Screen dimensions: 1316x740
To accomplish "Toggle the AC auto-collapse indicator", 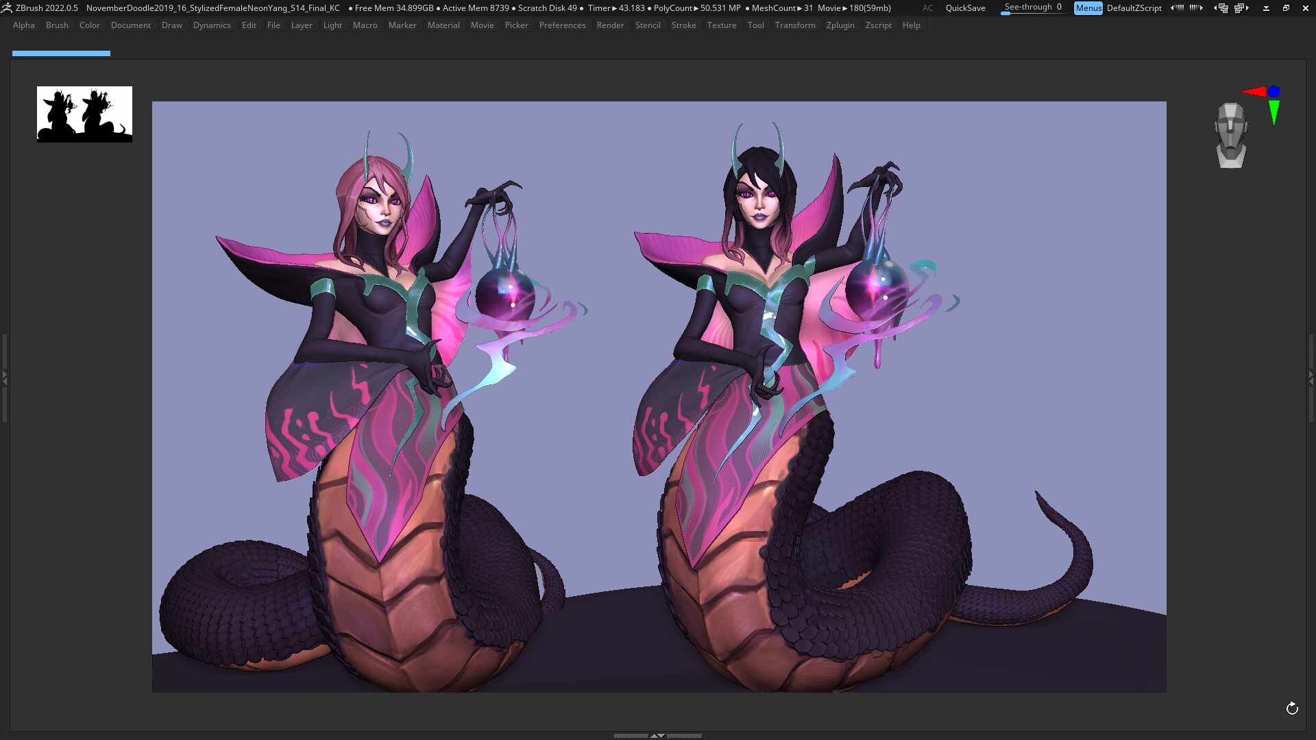I will (x=927, y=8).
